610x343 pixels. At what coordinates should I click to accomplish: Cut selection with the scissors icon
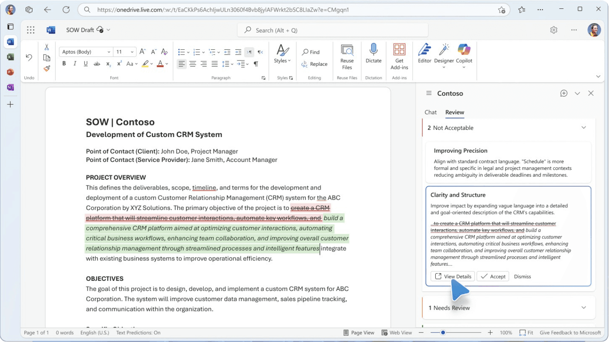(47, 47)
